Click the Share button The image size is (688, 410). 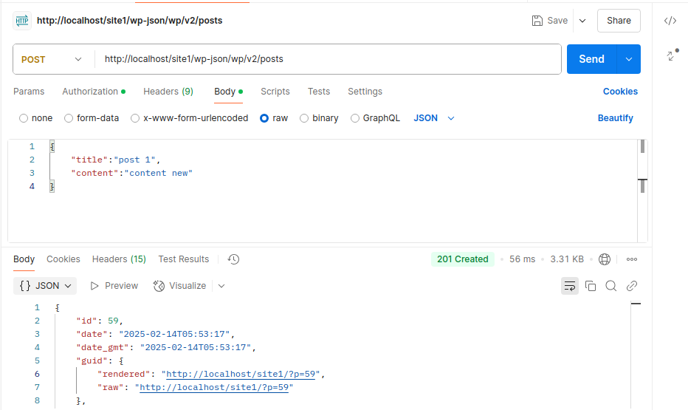click(619, 21)
